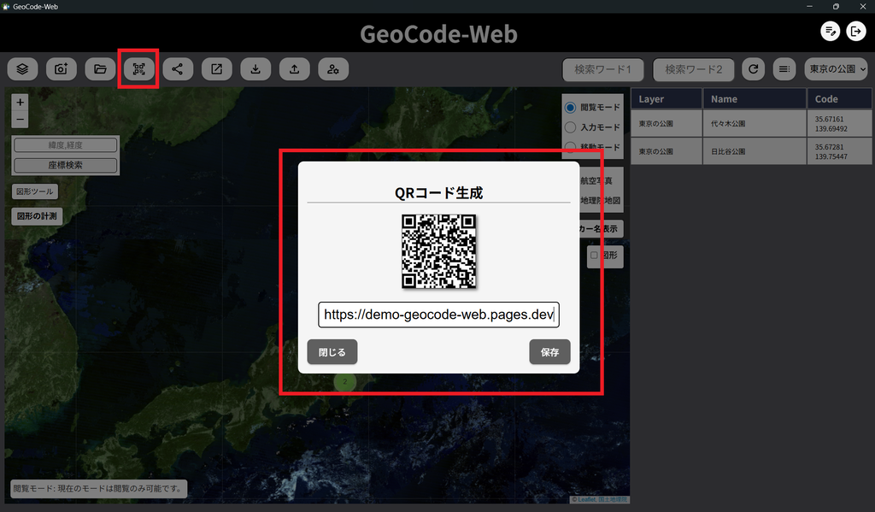Click the Code column header
This screenshot has width=875, height=512.
[839, 99]
